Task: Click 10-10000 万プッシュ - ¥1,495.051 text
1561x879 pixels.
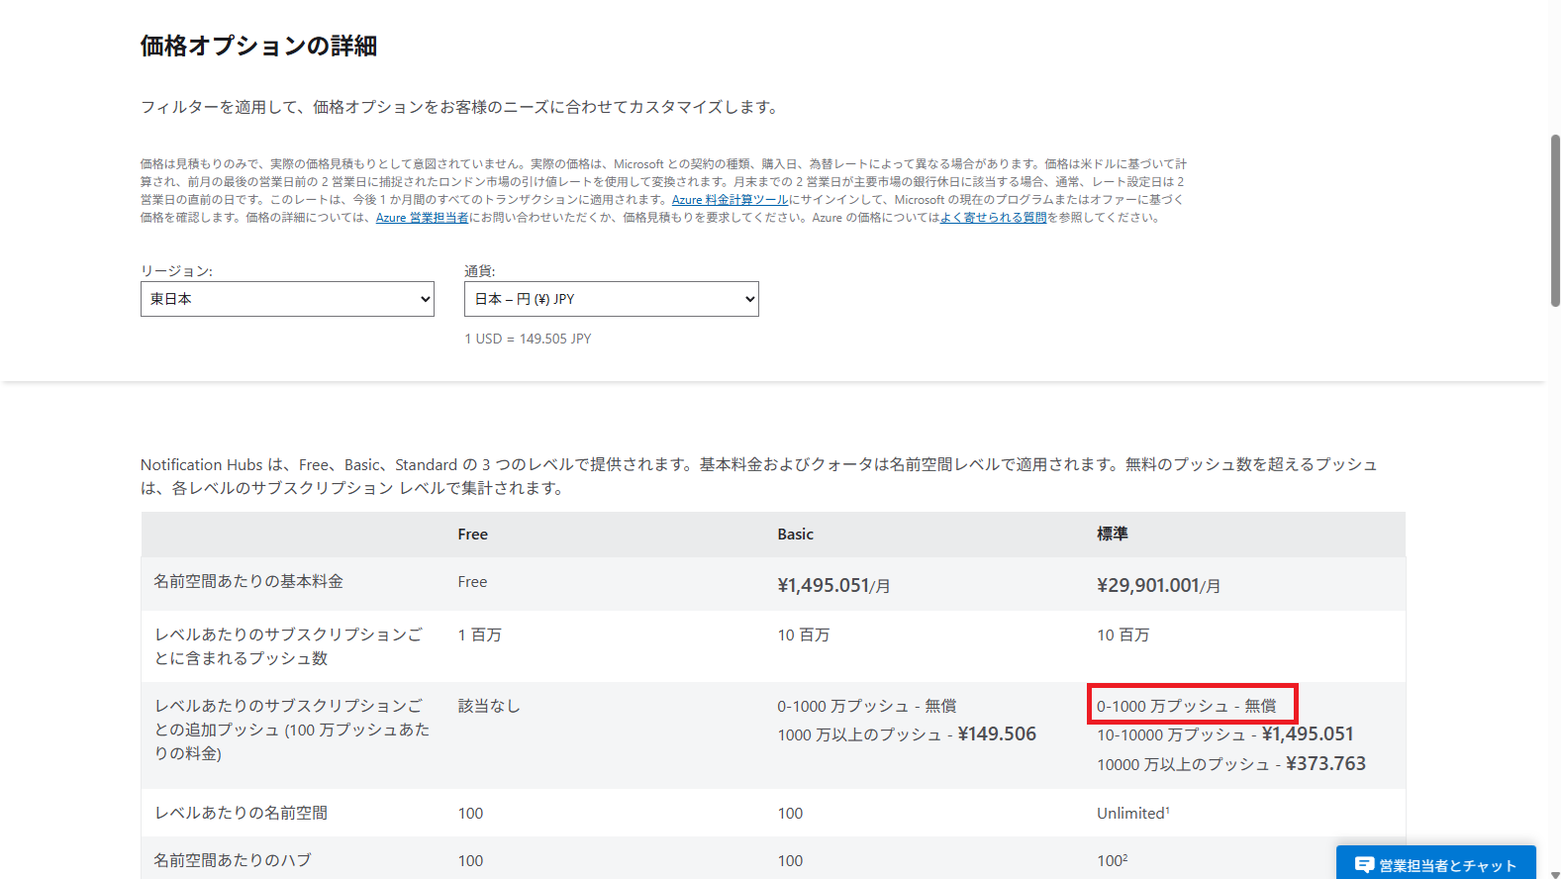Action: 1225,734
